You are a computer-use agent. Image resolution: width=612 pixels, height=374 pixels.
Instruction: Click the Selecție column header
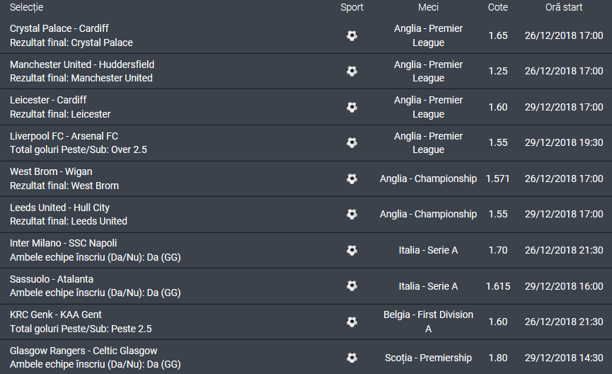[x=27, y=7]
